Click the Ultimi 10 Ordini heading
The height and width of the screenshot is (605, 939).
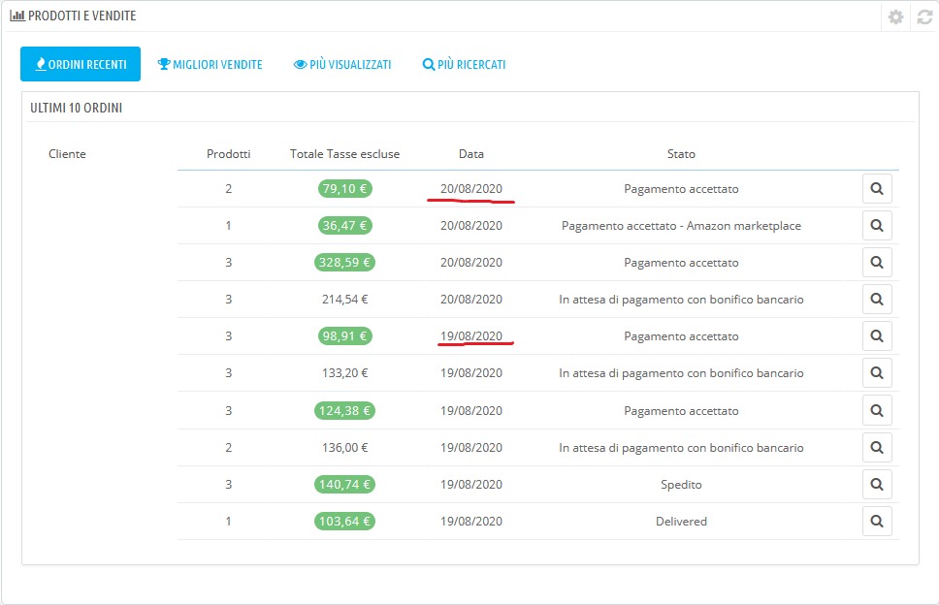(x=76, y=108)
